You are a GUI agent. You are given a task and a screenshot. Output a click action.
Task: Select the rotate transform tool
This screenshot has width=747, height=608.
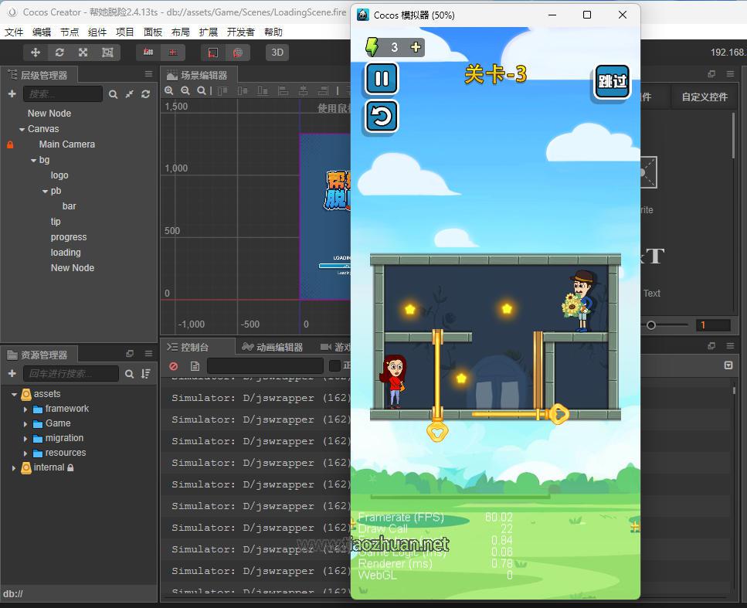[59, 53]
